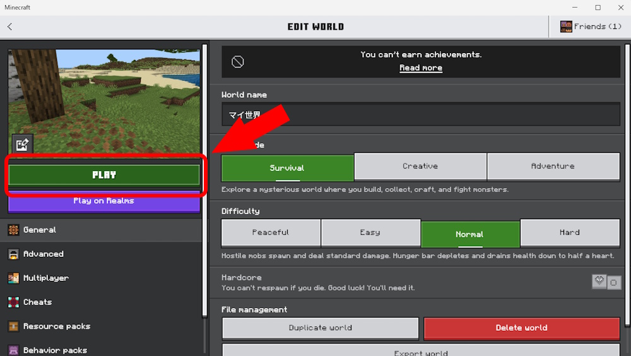
Task: Open the Read more link
Action: (x=420, y=68)
